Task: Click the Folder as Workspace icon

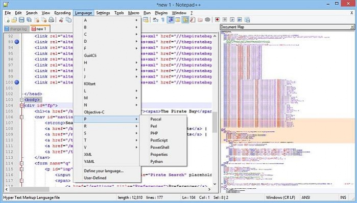Action: pos(200,20)
